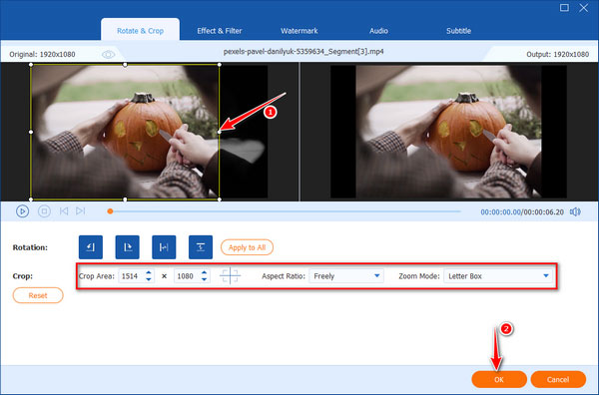Click the bottom-left crop corner handle
Viewport: 599px width, 395px height.
pos(31,199)
